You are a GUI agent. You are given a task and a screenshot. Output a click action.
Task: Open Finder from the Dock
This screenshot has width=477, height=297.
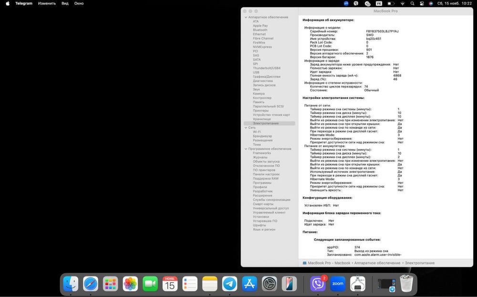click(71, 284)
